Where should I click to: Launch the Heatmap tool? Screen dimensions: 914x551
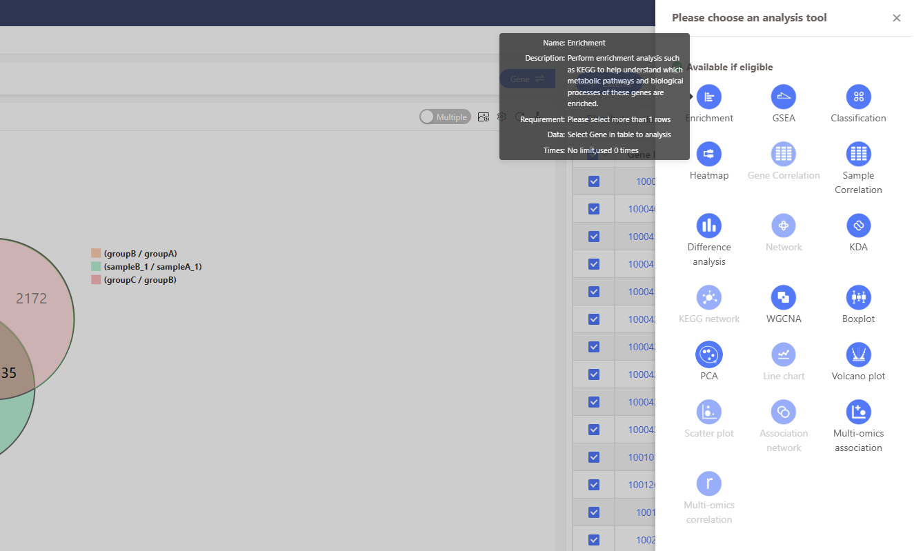[708, 154]
